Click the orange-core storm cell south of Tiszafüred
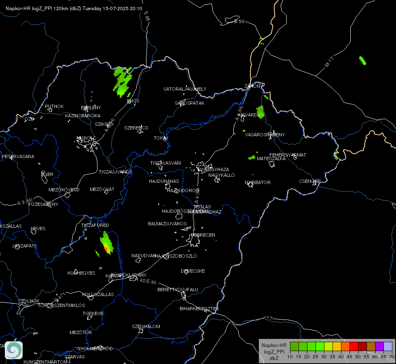 pos(107,243)
